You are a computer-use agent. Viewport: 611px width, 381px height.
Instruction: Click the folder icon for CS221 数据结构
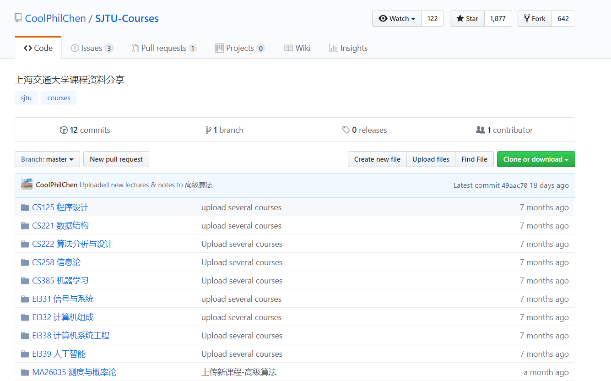[x=25, y=226]
